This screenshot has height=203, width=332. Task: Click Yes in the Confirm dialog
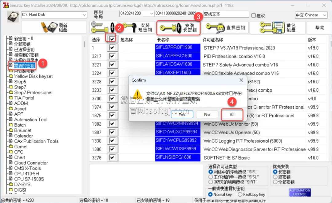182,114
